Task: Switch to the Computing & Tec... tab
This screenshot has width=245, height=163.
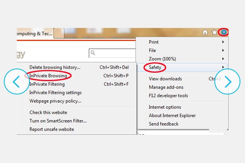Action: [35, 33]
